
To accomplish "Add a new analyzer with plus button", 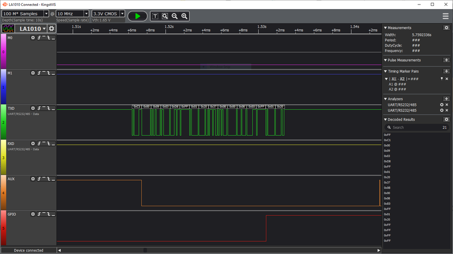I will tap(446, 99).
